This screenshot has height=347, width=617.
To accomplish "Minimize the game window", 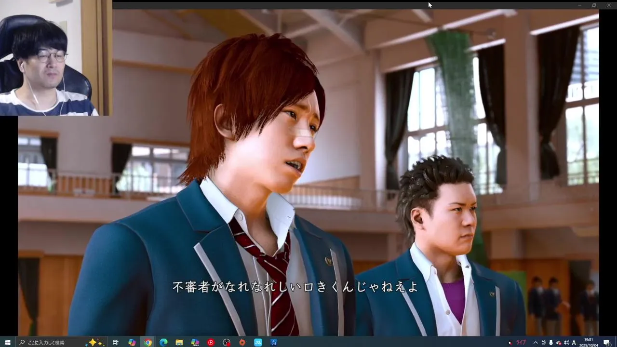I will pyautogui.click(x=579, y=5).
